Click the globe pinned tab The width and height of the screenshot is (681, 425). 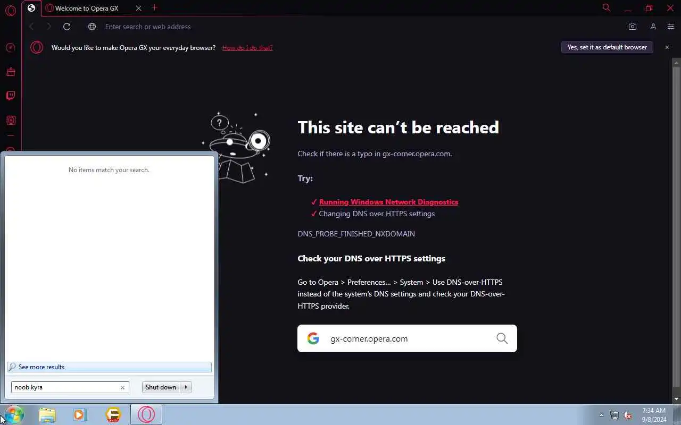pos(31,8)
